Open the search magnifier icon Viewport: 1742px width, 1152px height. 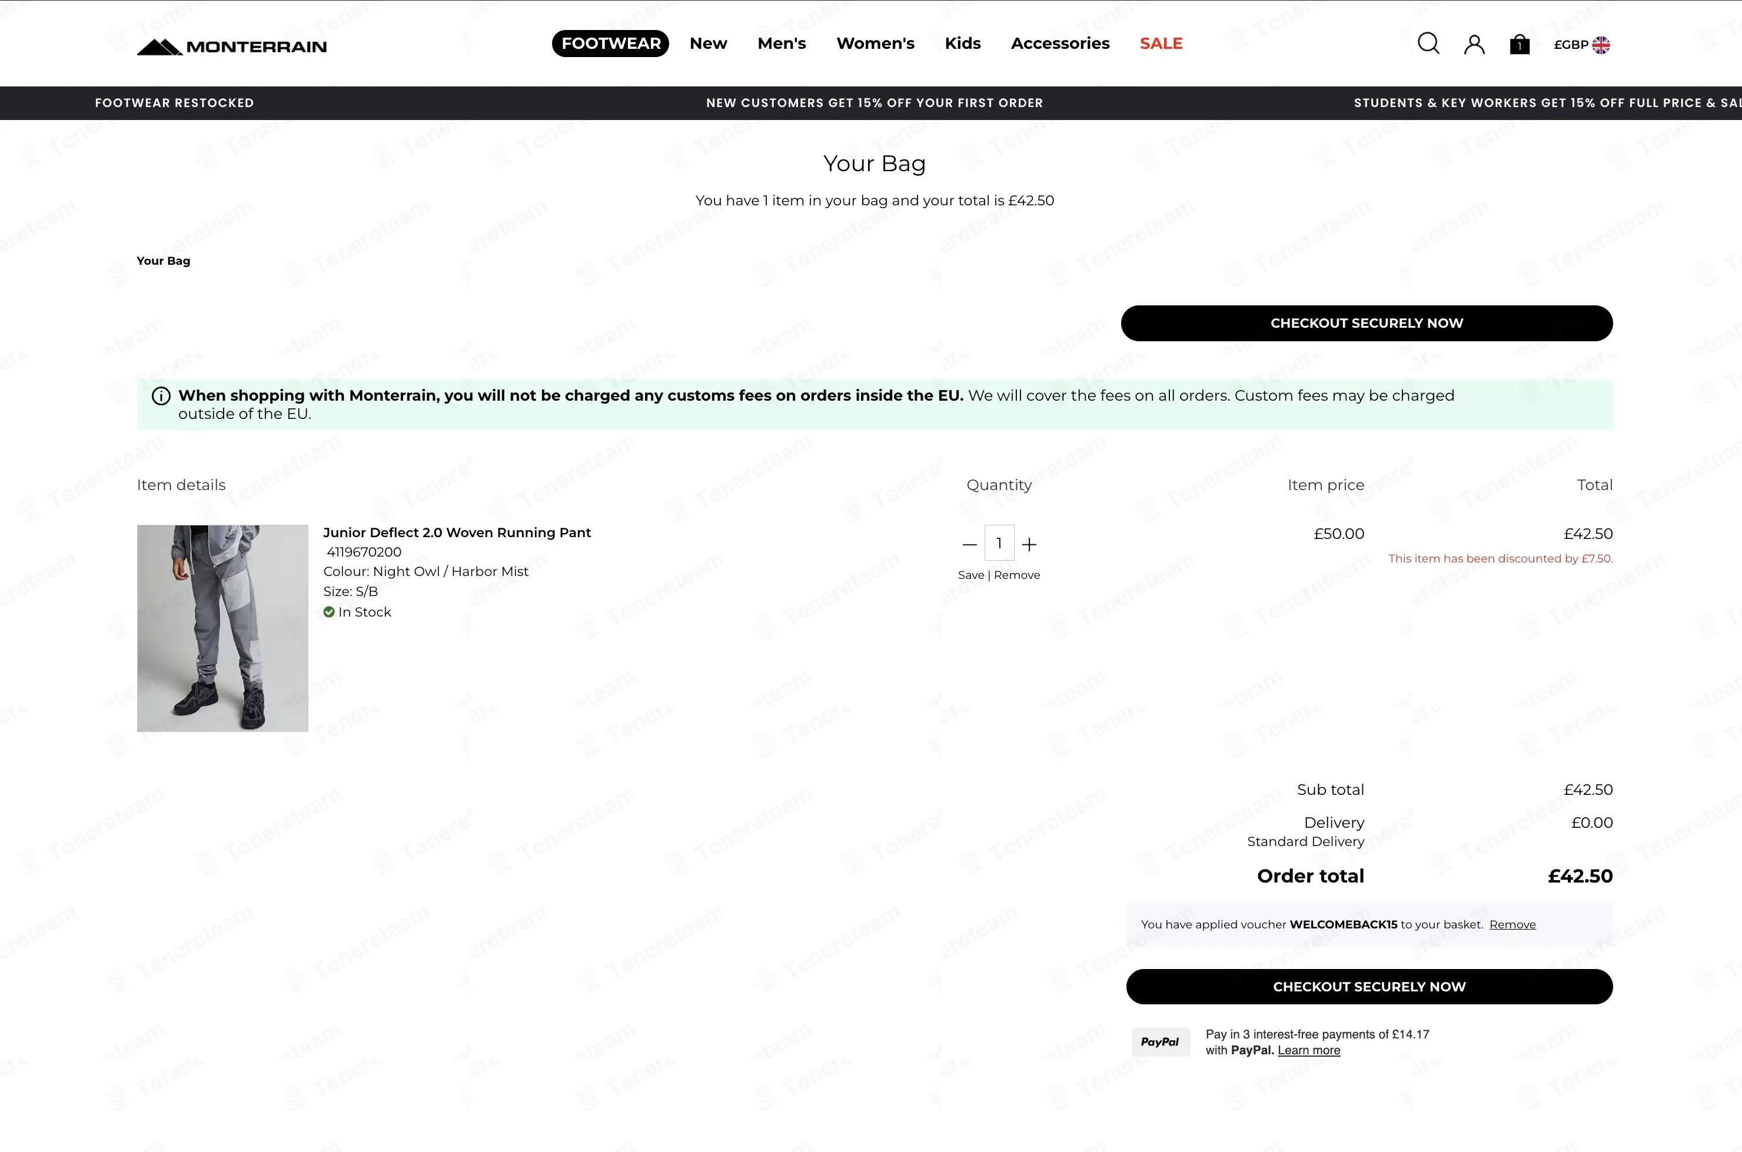click(x=1428, y=44)
